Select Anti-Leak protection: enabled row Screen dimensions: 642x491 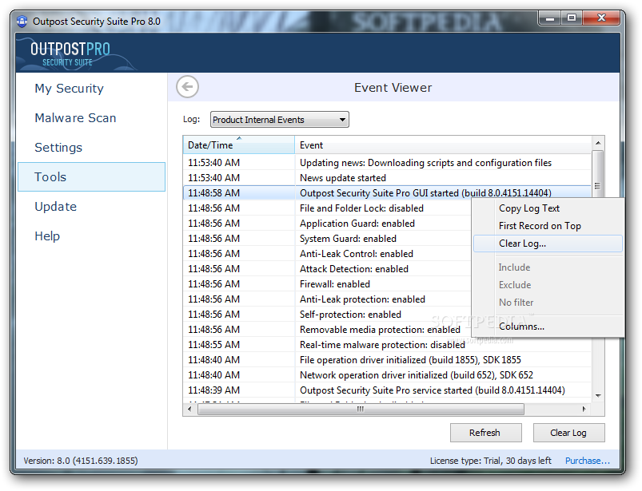(328, 299)
